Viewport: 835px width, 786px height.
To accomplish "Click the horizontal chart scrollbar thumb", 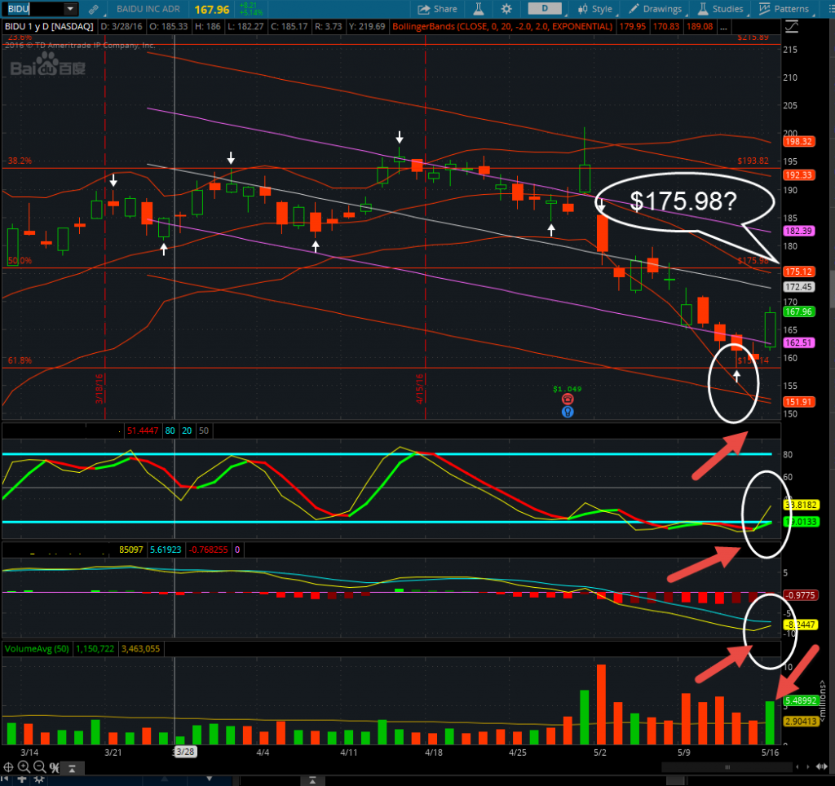I will pyautogui.click(x=727, y=766).
